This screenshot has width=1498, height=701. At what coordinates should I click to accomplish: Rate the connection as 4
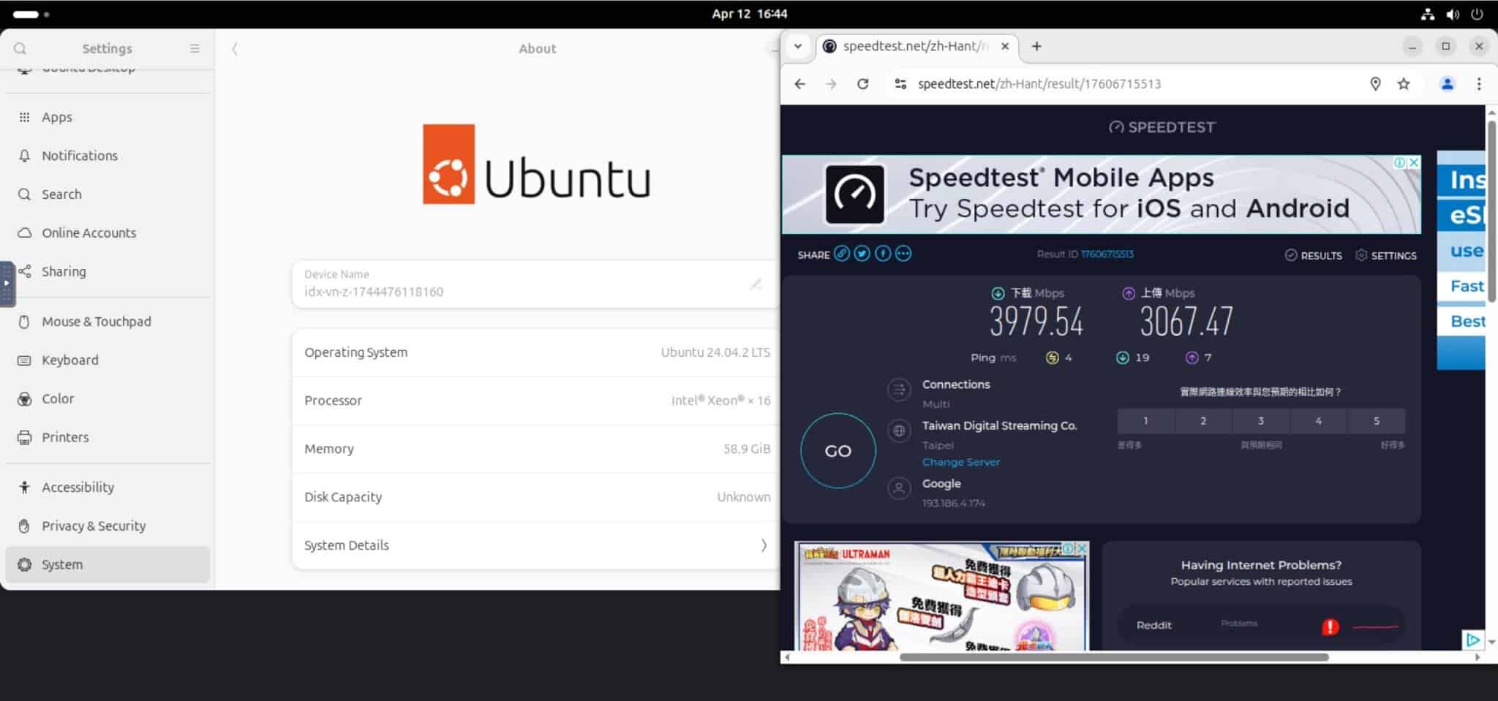pos(1319,421)
